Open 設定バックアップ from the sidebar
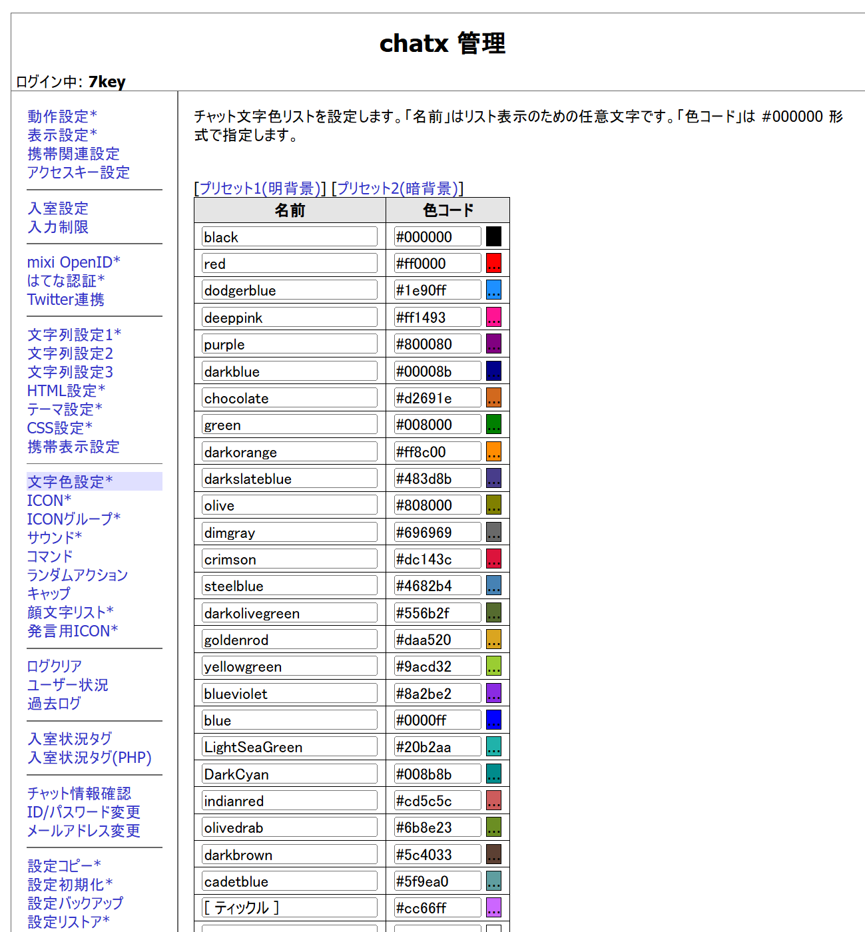Viewport: 865px width, 932px height. [x=75, y=903]
